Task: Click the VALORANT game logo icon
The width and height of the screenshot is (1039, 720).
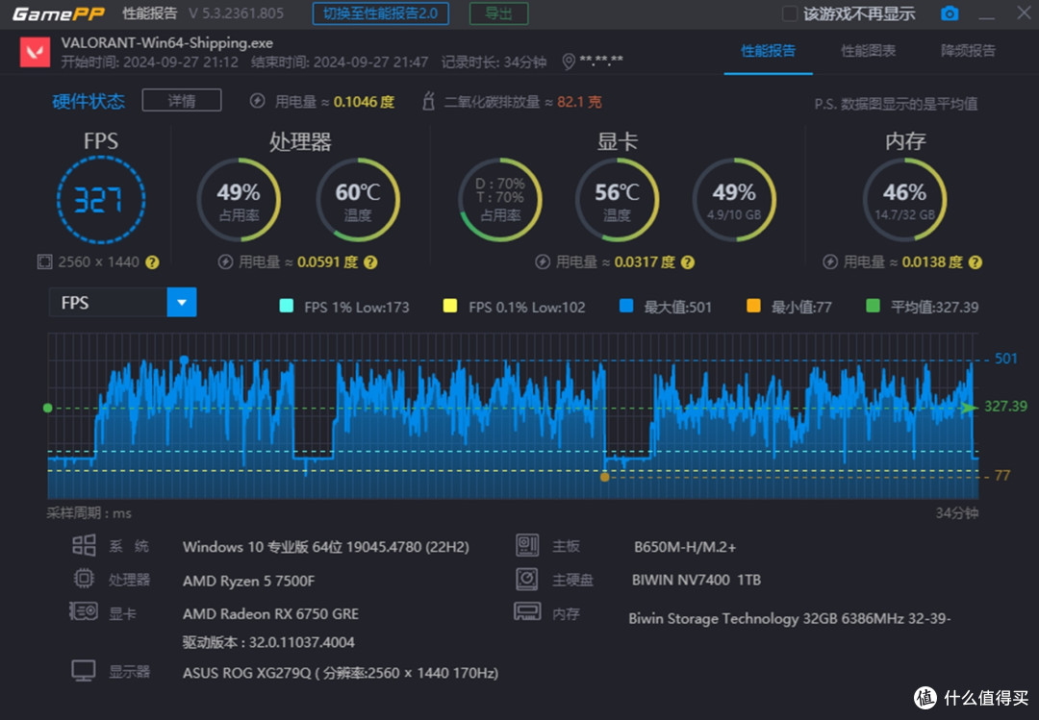Action: pos(36,52)
